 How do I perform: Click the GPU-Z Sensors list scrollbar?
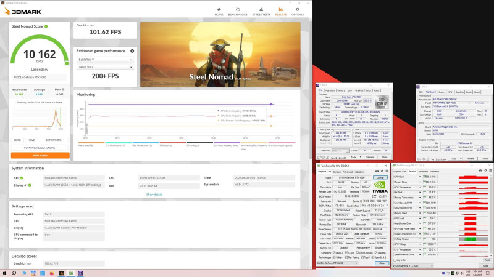[x=490, y=216]
